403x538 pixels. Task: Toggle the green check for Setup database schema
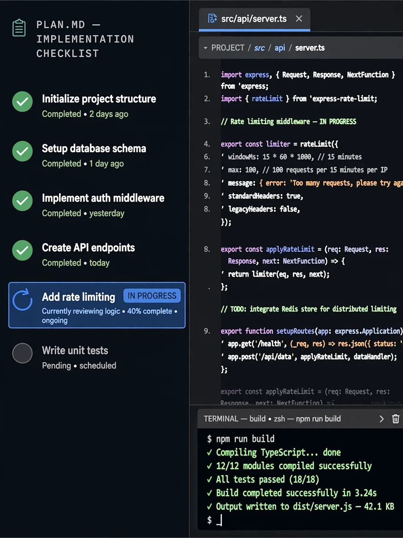(22, 151)
